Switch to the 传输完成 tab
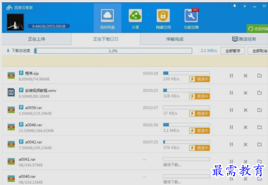Viewport: 268px width, 185px height. [175, 39]
